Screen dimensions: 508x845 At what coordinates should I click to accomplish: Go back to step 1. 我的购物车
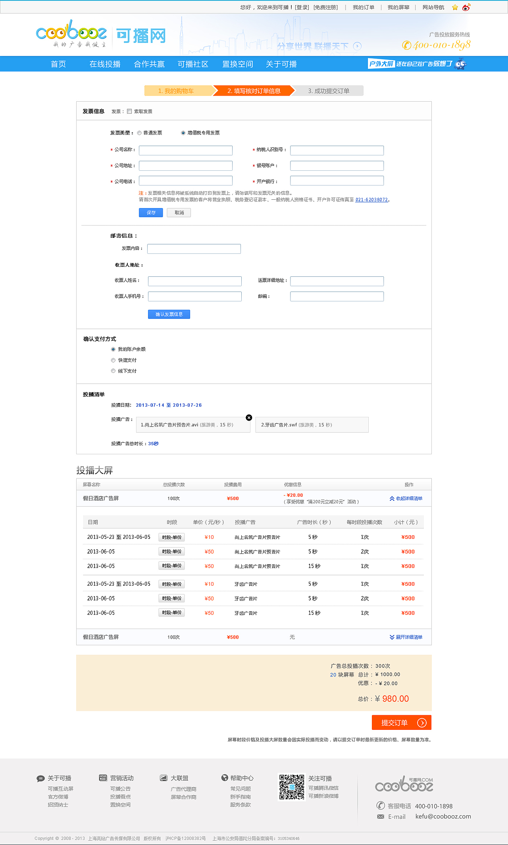[179, 91]
